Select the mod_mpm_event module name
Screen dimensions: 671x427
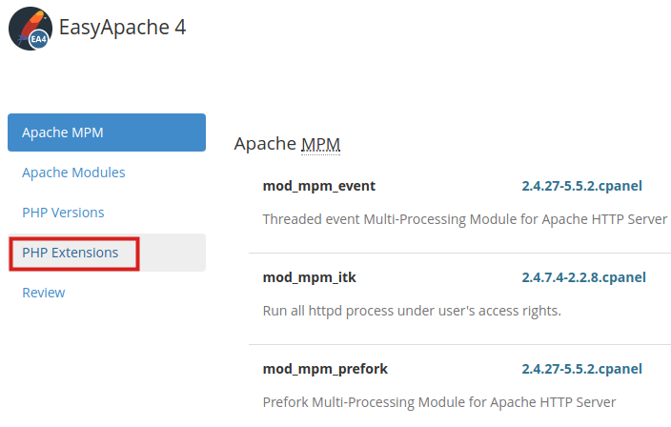click(x=319, y=186)
